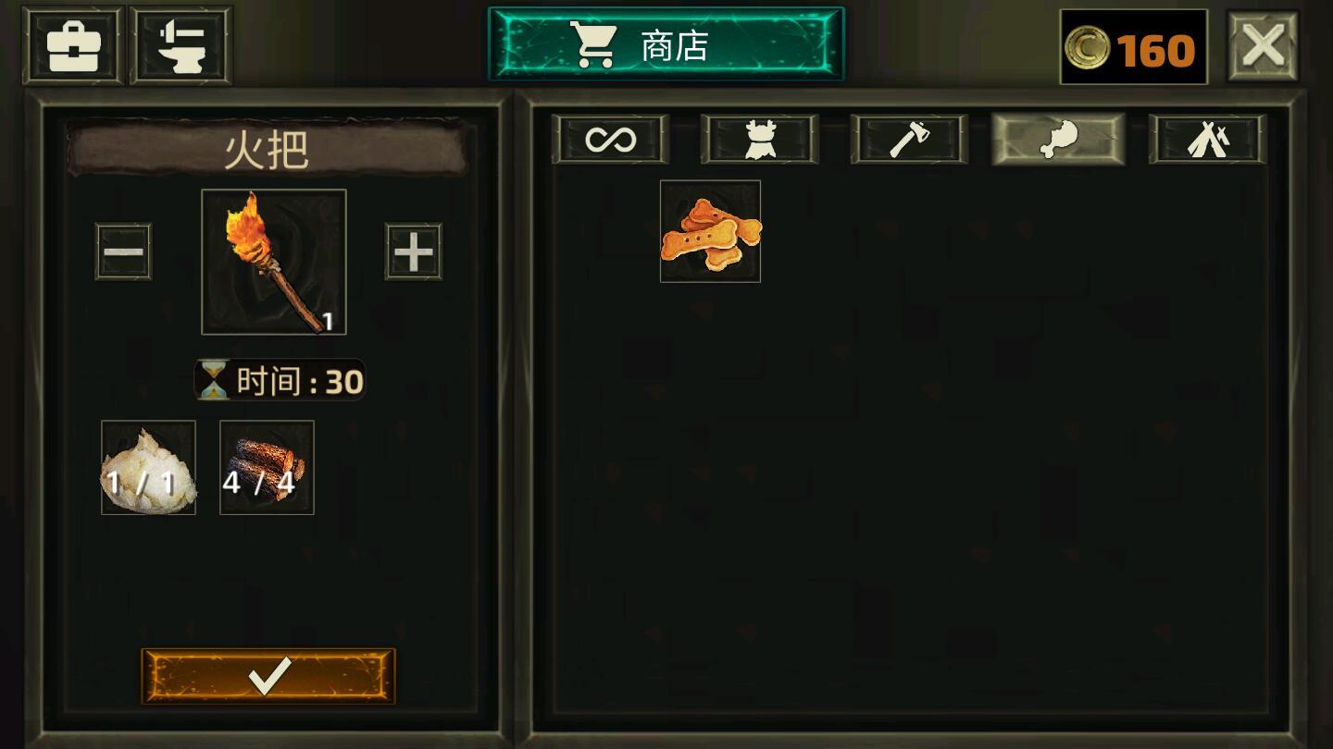Select the bone-shaped biscuits recipe
The height and width of the screenshot is (749, 1333).
[x=710, y=231]
